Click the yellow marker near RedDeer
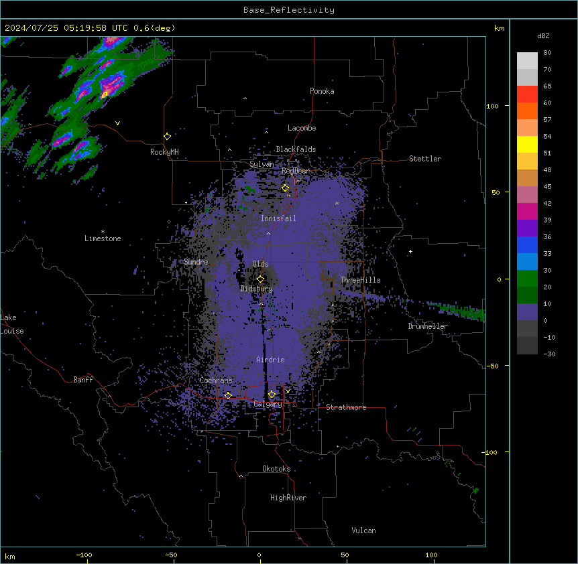 click(x=285, y=188)
